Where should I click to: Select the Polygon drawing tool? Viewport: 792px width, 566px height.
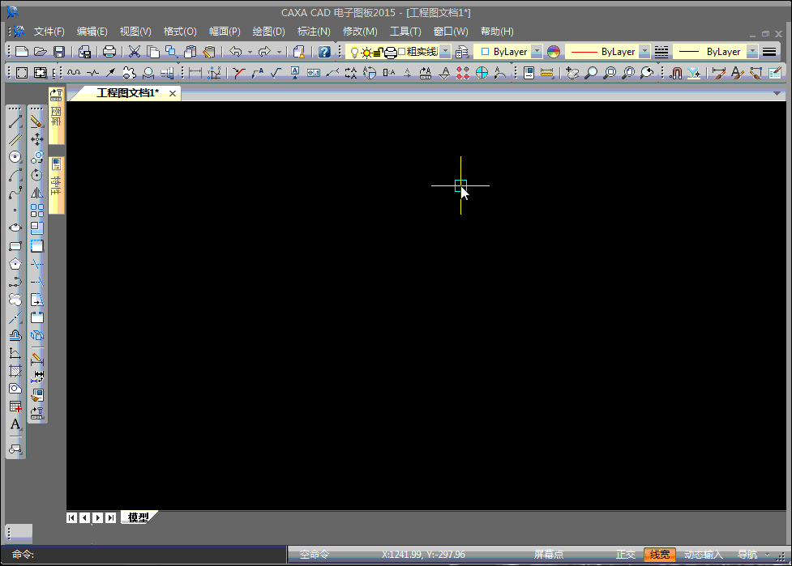[x=15, y=264]
